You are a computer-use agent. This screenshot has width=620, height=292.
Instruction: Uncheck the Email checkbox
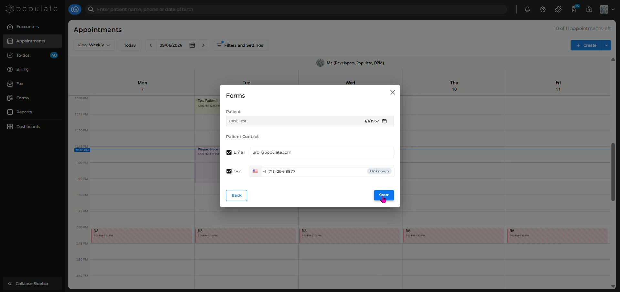[x=229, y=152]
